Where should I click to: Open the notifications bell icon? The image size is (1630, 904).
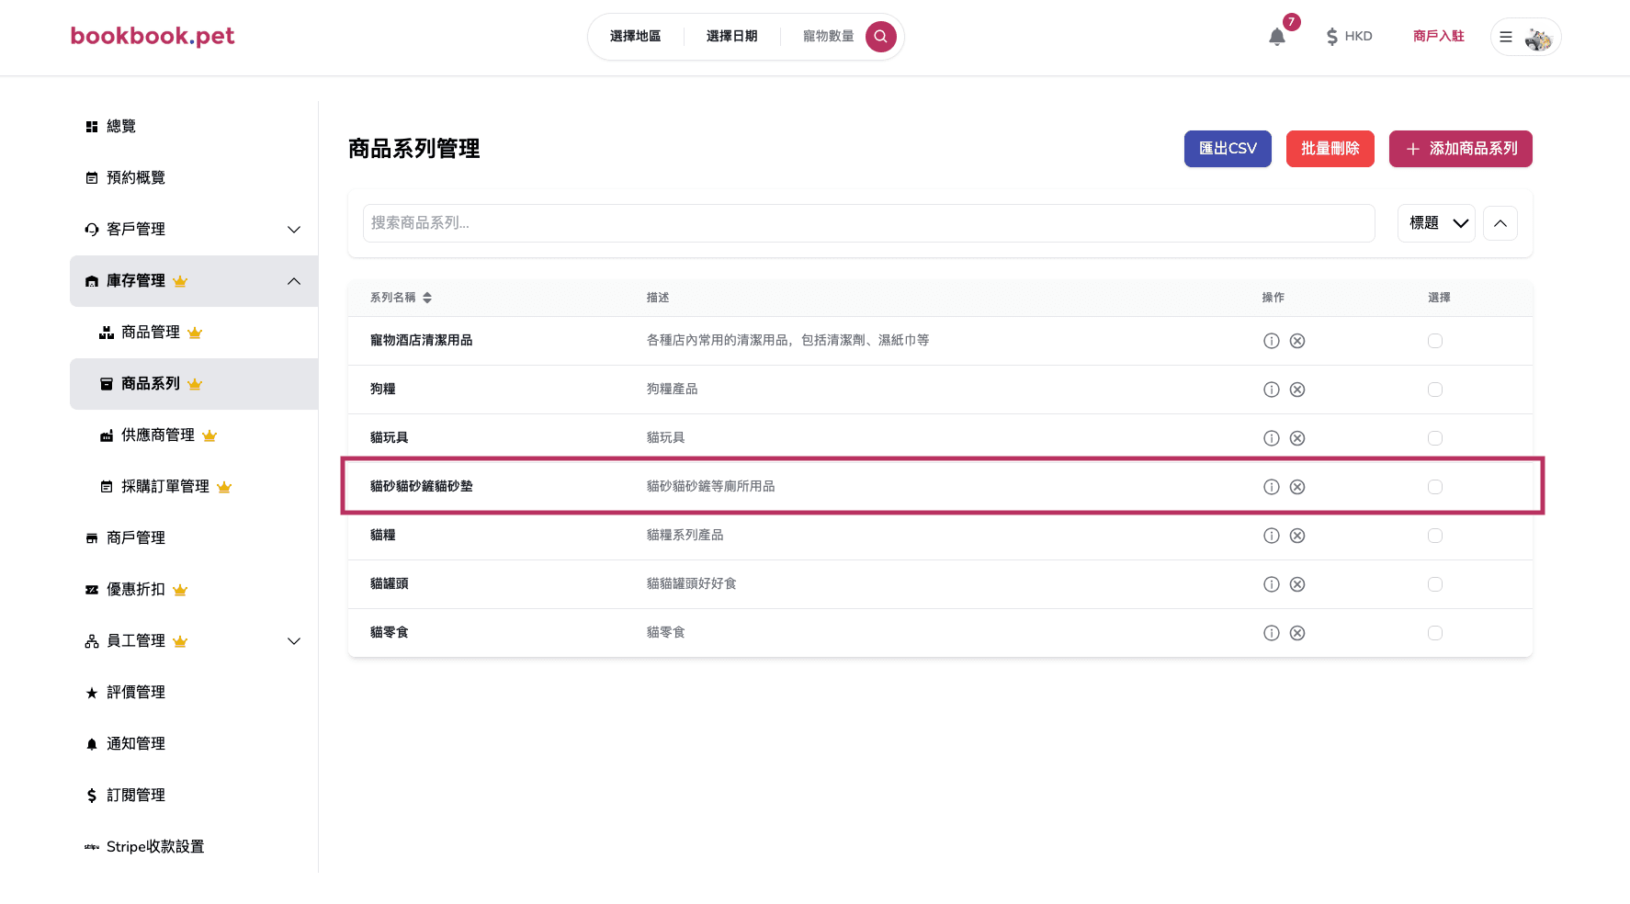[x=1276, y=37]
